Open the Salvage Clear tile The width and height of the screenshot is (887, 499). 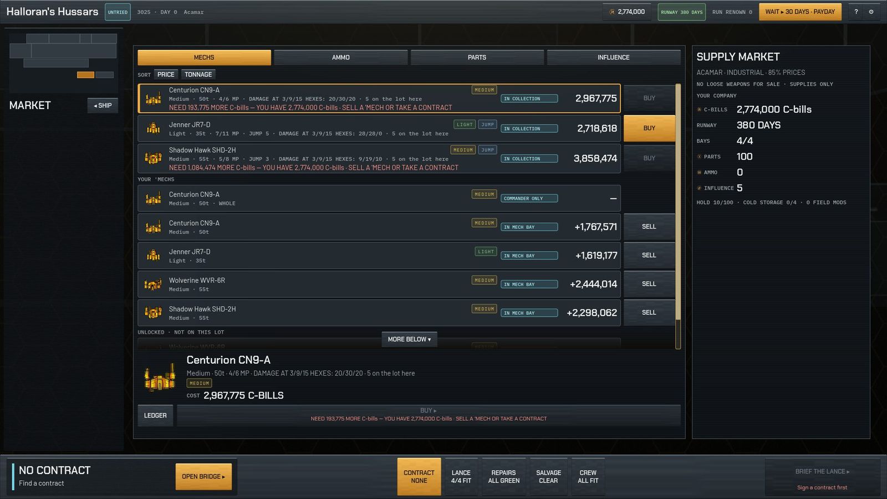(x=548, y=476)
